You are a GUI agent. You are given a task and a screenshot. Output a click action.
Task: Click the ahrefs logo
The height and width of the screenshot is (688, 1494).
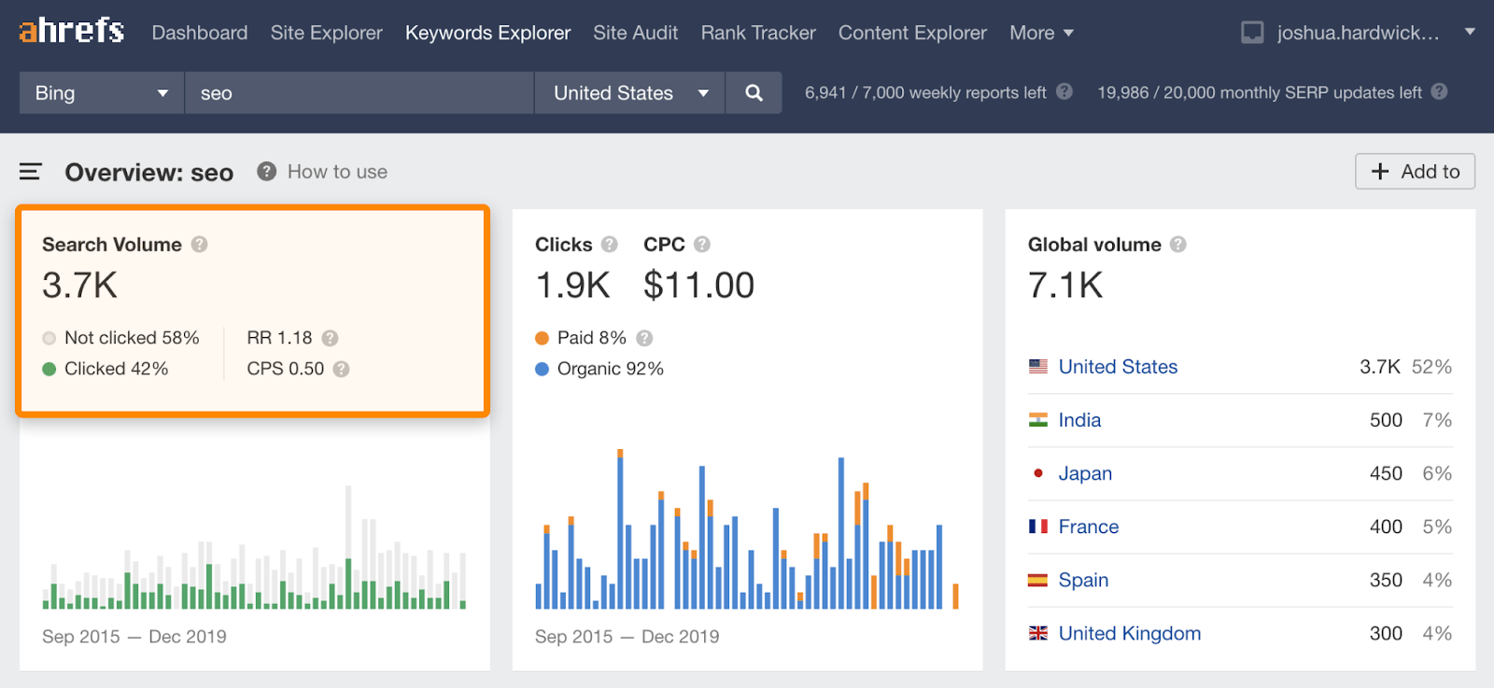72,32
